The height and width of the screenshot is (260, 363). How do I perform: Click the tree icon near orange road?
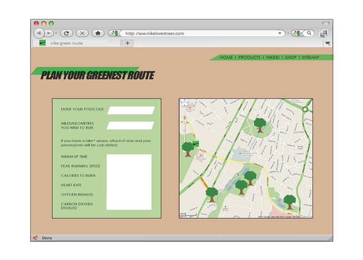click(211, 195)
